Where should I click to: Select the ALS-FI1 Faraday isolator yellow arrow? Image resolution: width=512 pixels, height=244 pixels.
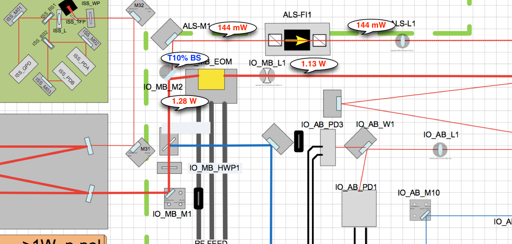click(297, 40)
